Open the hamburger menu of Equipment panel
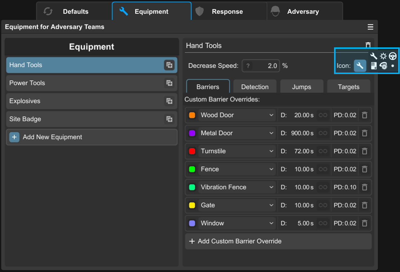This screenshot has height=272, width=400. [x=370, y=27]
